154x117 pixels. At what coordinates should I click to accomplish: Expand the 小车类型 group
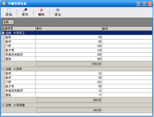click(x=3, y=105)
